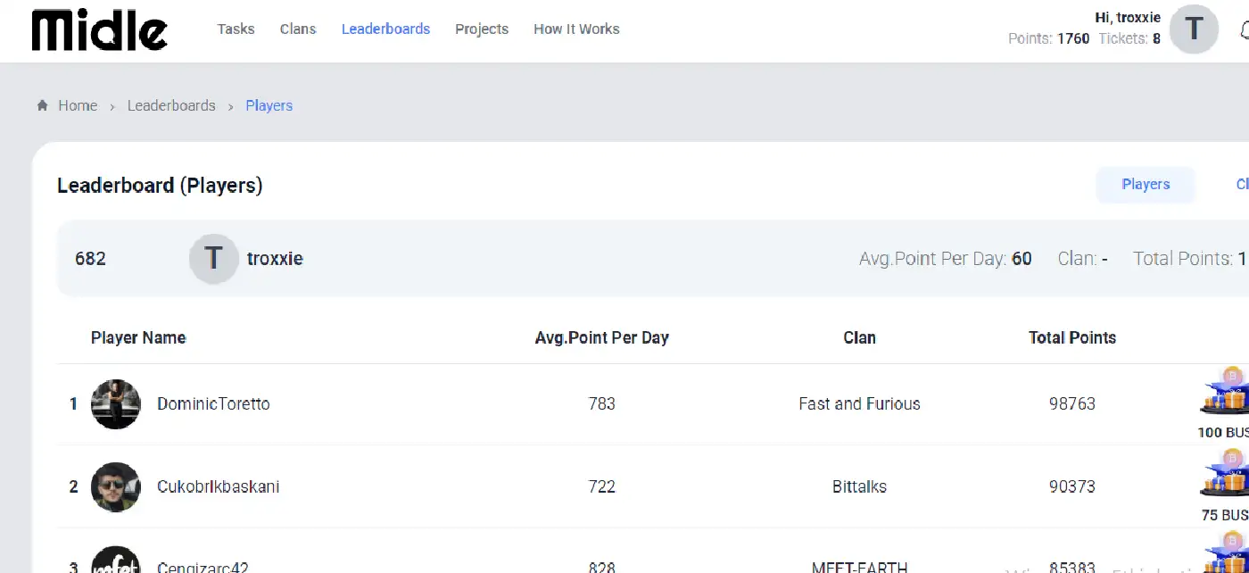The height and width of the screenshot is (573, 1249).
Task: Open How It Works page
Action: 576,29
